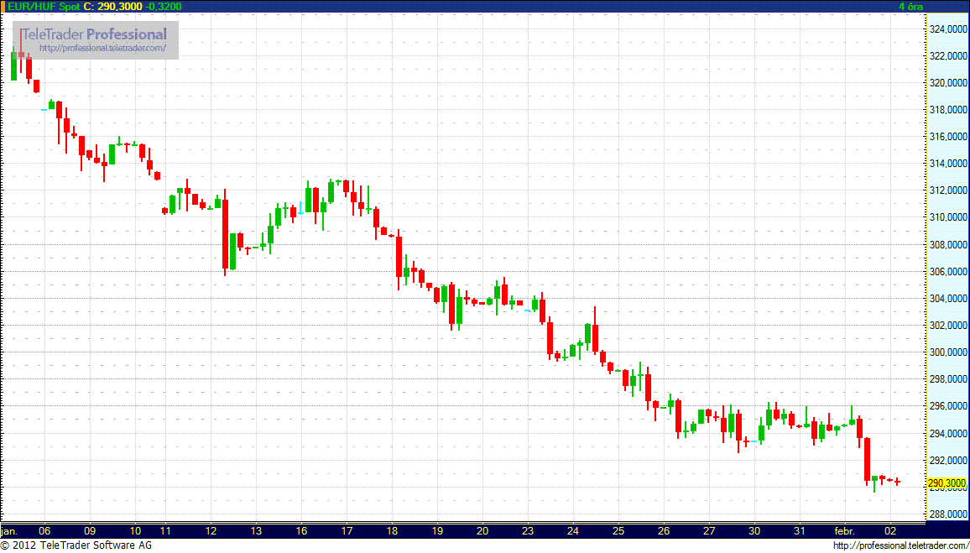Select the closing value 290,3000 in title bar
970x553 pixels.
(x=119, y=6)
